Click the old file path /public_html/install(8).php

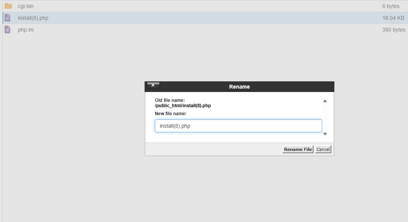pos(183,106)
